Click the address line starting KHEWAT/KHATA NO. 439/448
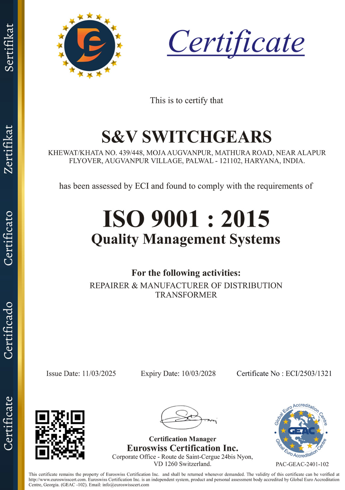Screen dimensions: 345x490 click(187, 153)
